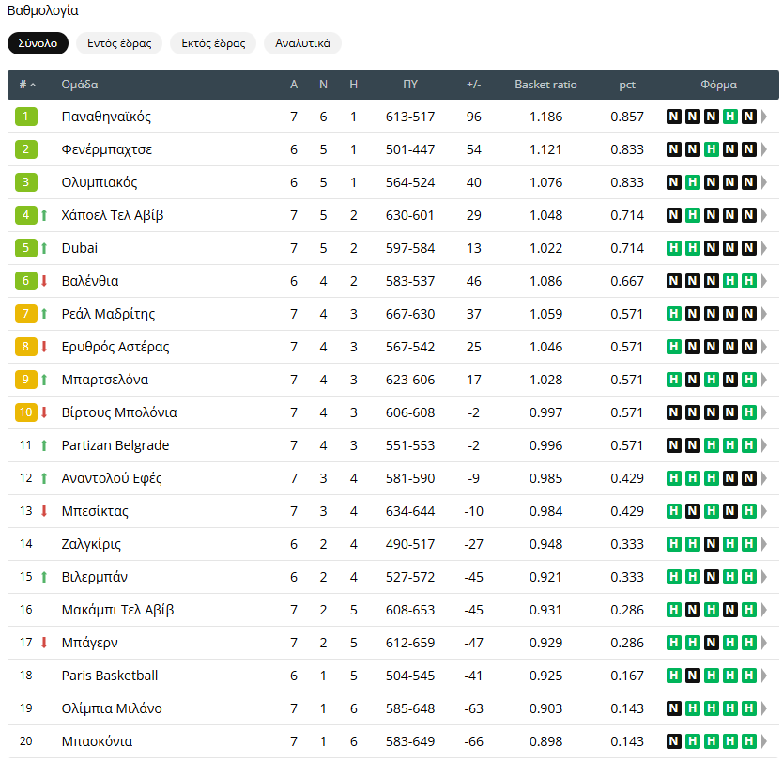Viewport: 783px width, 762px height.
Task: Open the Partizan Belgrade team link
Action: [x=115, y=445]
